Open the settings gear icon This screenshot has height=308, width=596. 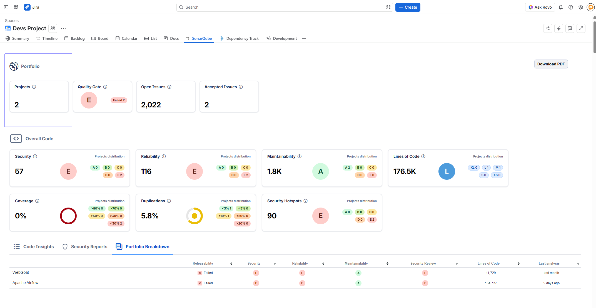[581, 7]
